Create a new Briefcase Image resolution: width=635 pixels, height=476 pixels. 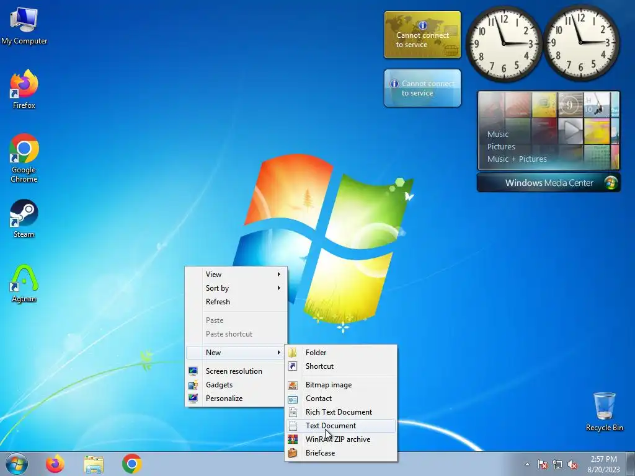340,453
